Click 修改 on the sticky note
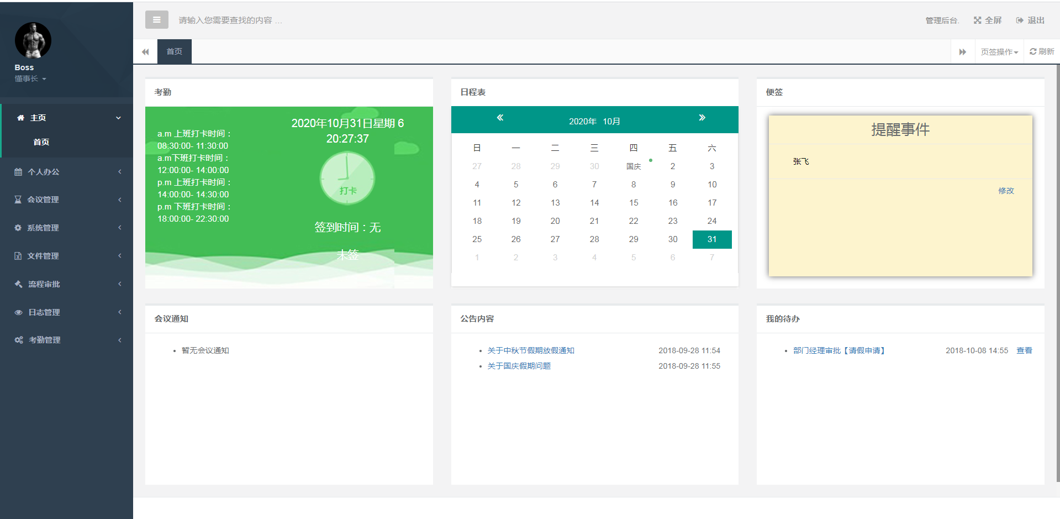The image size is (1060, 519). [x=1005, y=191]
